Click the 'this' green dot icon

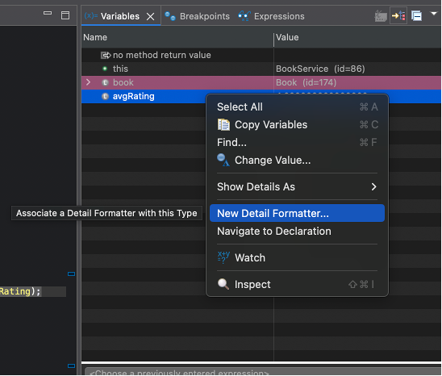coord(105,69)
